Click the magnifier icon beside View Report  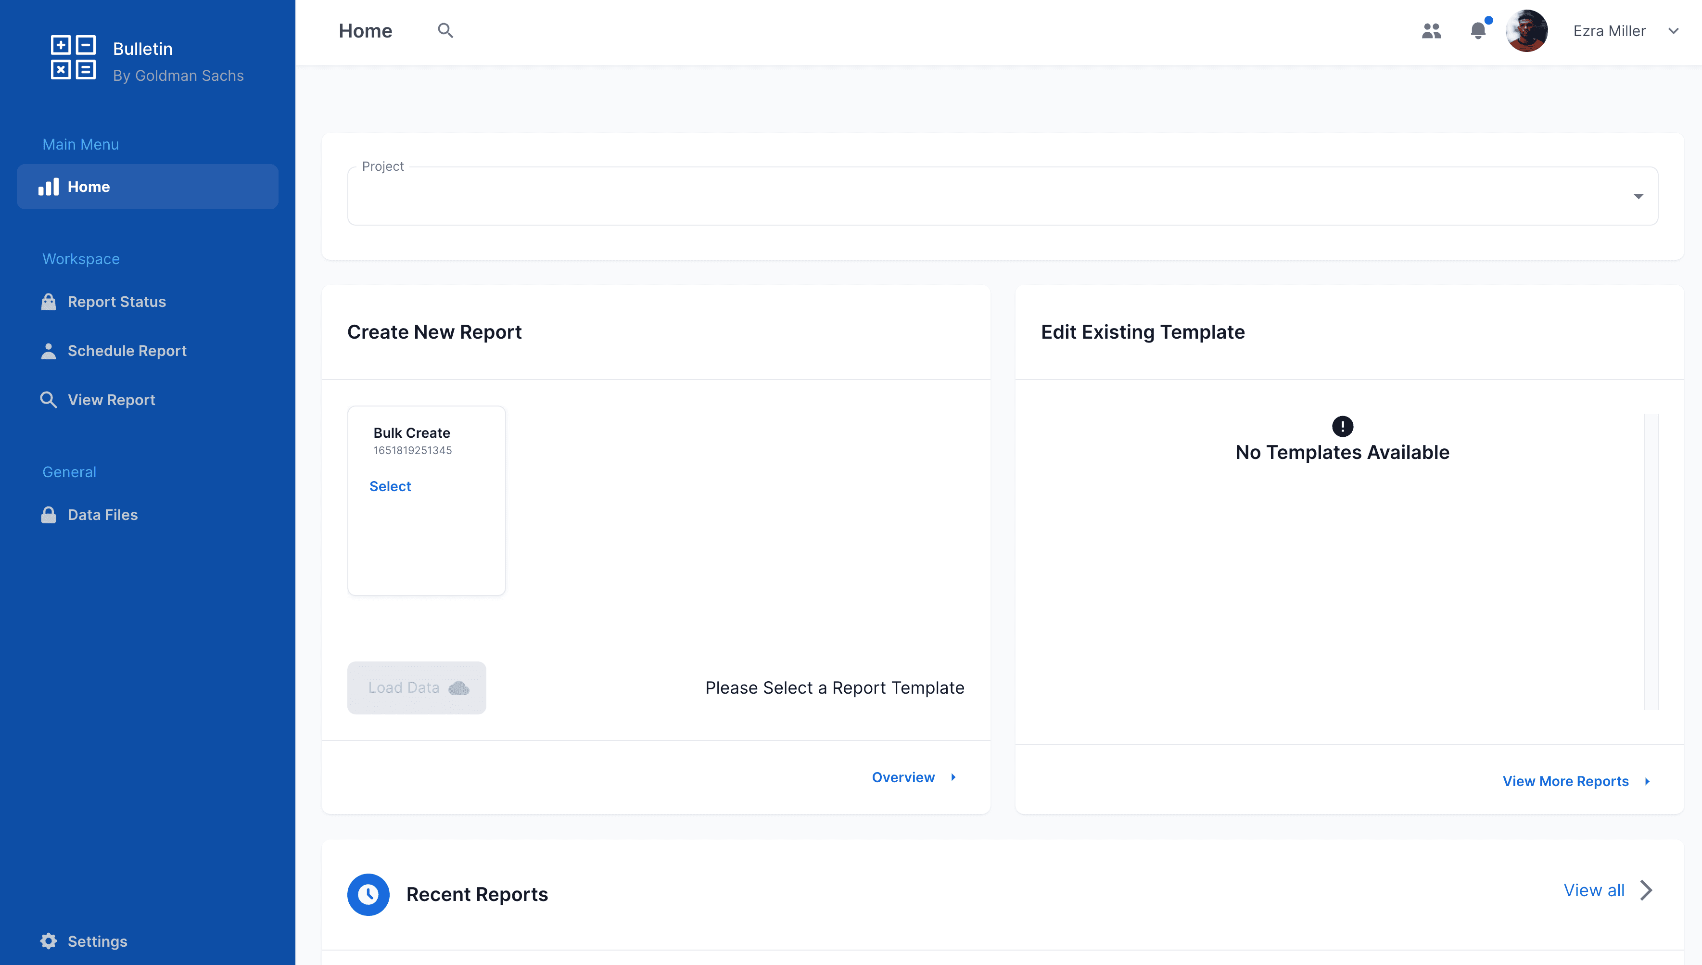point(49,400)
